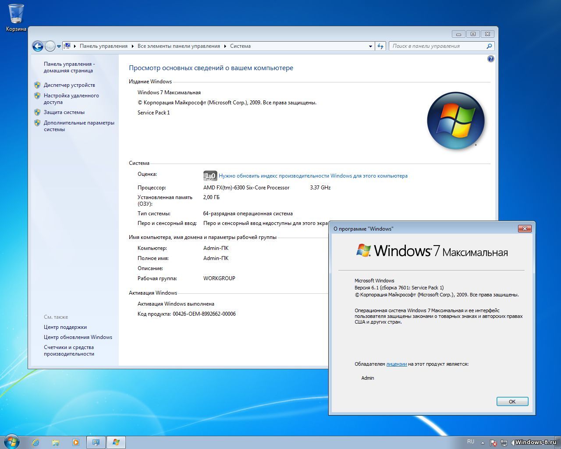
Task: Click Windows flag logo in About dialog
Action: point(363,250)
